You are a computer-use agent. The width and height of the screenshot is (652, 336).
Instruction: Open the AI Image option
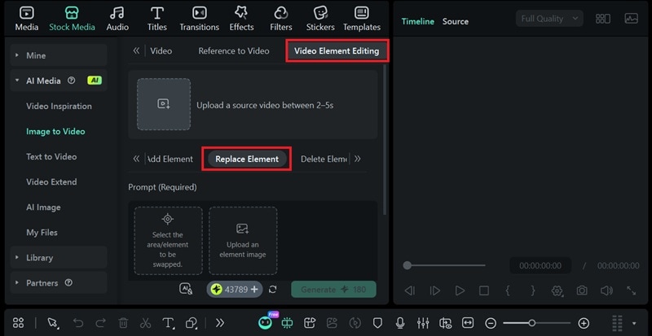click(x=43, y=207)
